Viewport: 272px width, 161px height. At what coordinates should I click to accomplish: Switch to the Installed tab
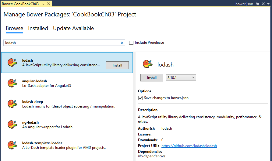click(x=38, y=28)
